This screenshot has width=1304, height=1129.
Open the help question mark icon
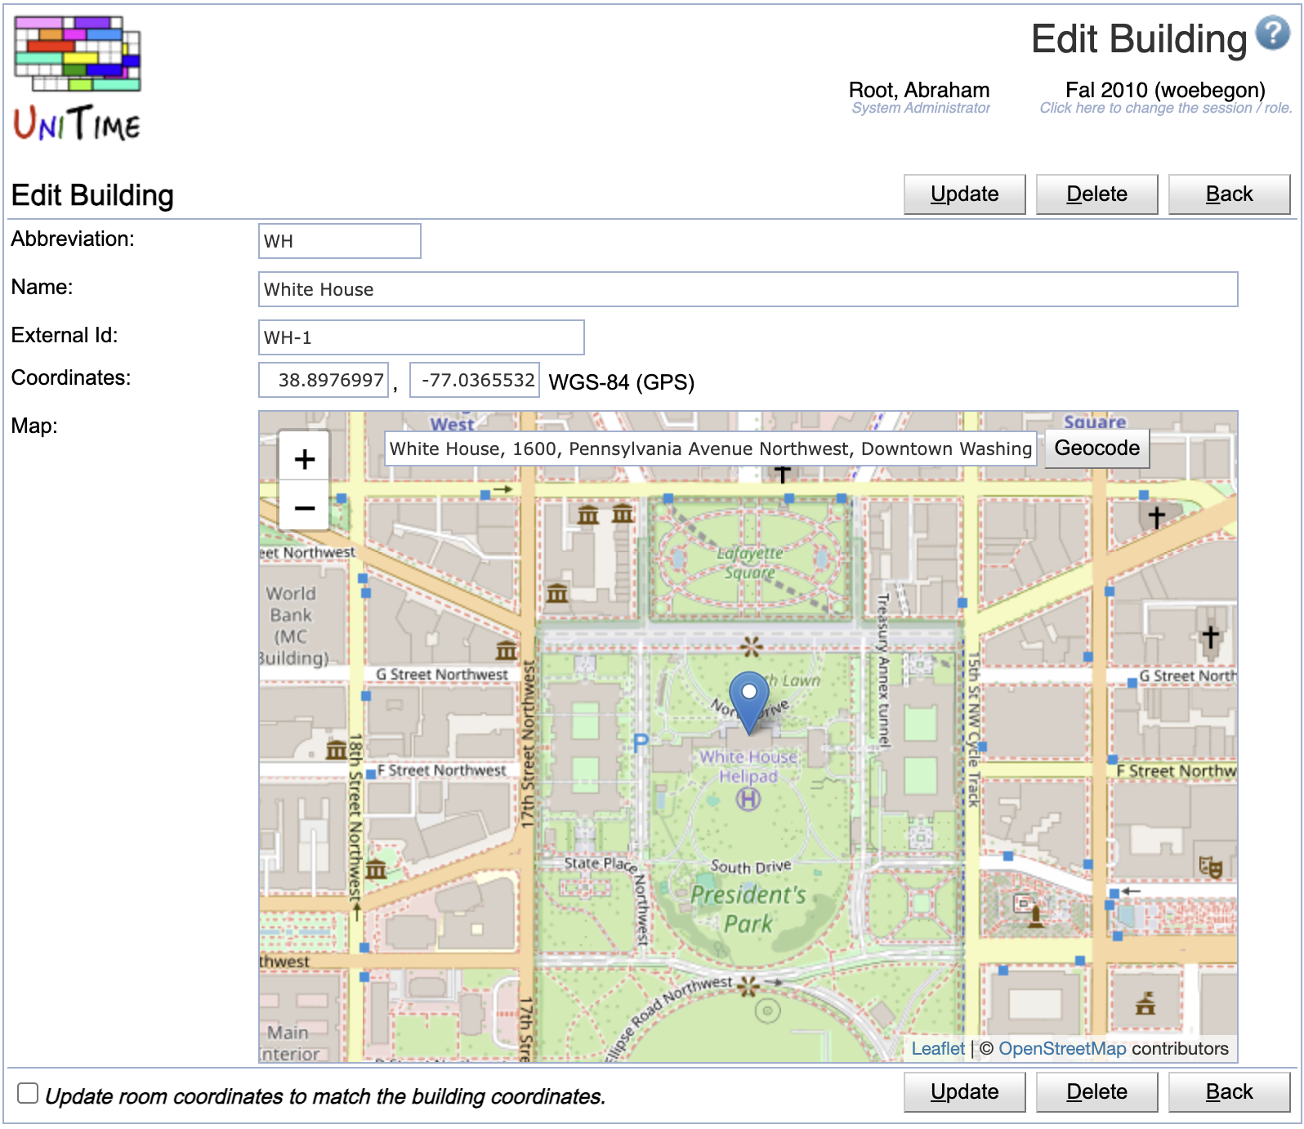tap(1272, 33)
